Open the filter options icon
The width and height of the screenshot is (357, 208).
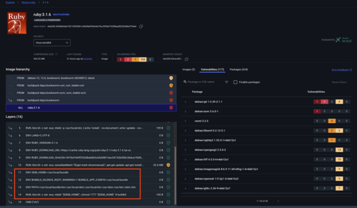tap(227, 82)
